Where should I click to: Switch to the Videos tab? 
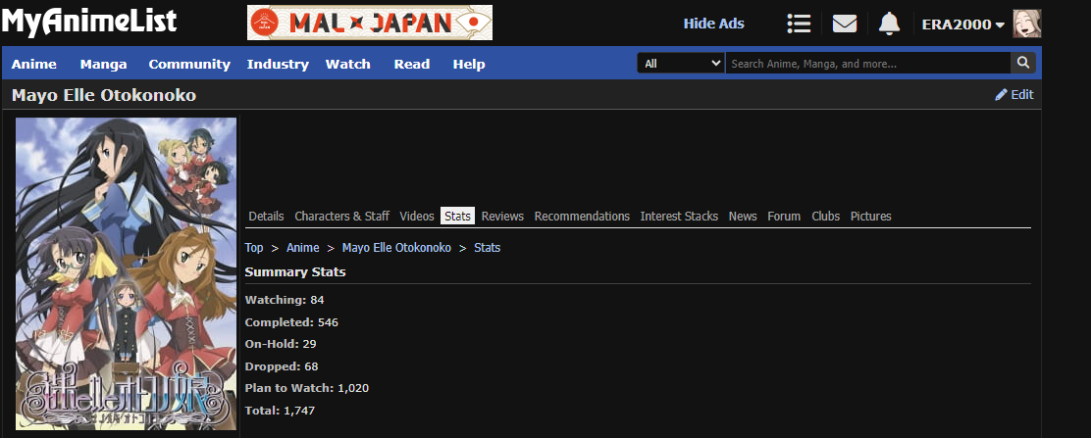(x=417, y=217)
